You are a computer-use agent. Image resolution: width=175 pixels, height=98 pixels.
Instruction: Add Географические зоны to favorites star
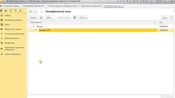pyautogui.click(x=42, y=11)
